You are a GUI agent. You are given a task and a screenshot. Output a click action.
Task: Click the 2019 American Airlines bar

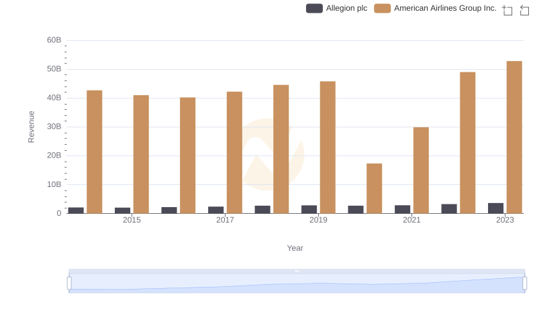point(328,147)
